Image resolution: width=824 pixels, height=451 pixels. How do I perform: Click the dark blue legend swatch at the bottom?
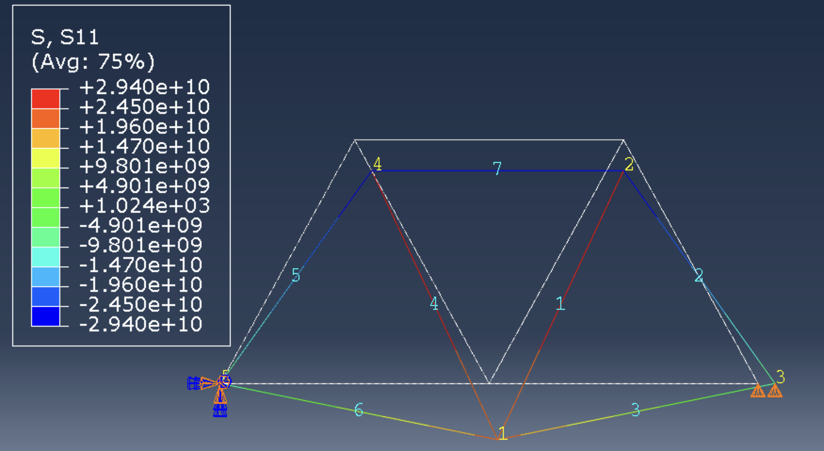point(45,316)
